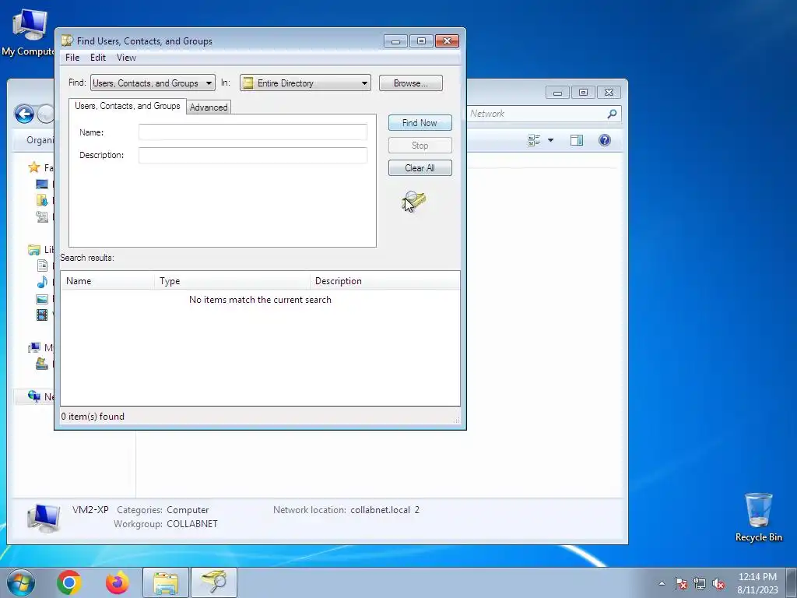This screenshot has width=797, height=598.
Task: Select Recent Places icon under Favorites
Action: pyautogui.click(x=42, y=216)
